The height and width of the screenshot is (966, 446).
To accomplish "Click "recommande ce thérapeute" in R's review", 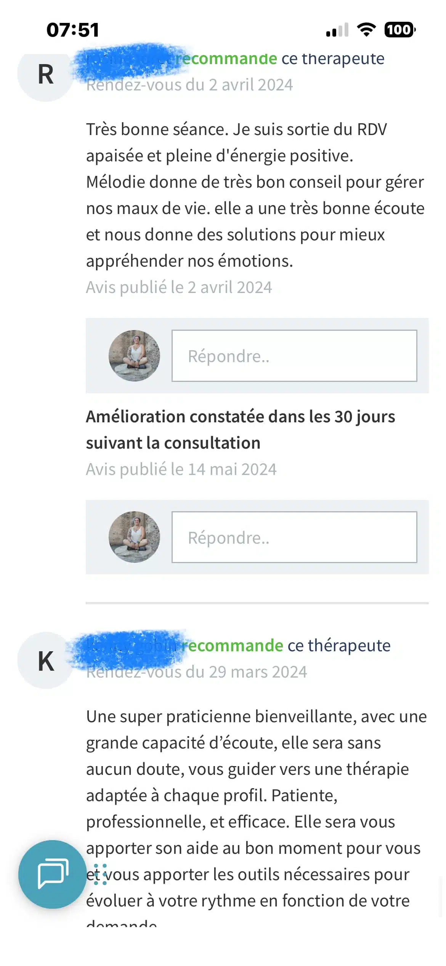I will point(280,59).
